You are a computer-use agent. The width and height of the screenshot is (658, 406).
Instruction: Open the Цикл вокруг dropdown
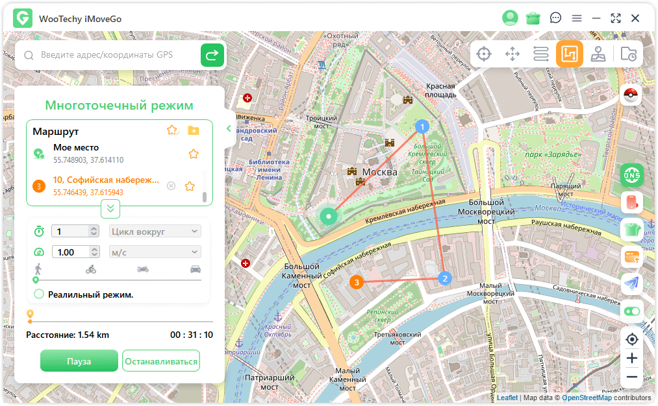(155, 231)
